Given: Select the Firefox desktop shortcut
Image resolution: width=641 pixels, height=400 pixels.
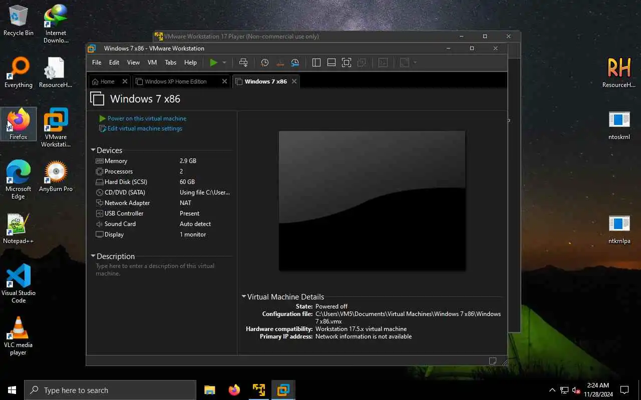Looking at the screenshot, I should tap(19, 124).
